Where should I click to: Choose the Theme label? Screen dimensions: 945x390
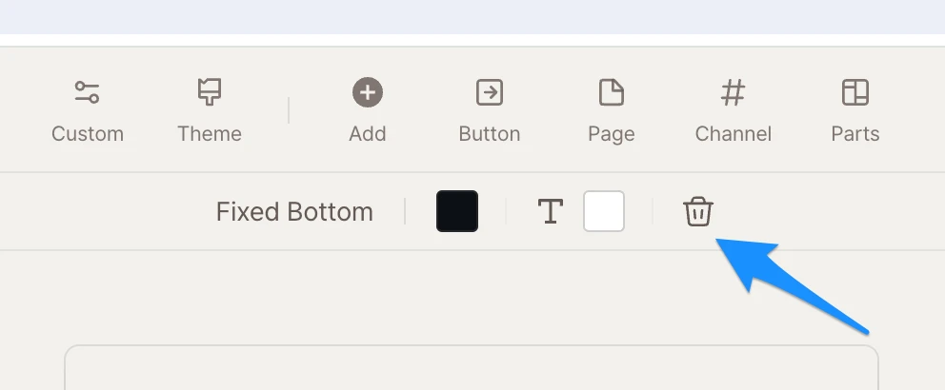click(x=209, y=134)
